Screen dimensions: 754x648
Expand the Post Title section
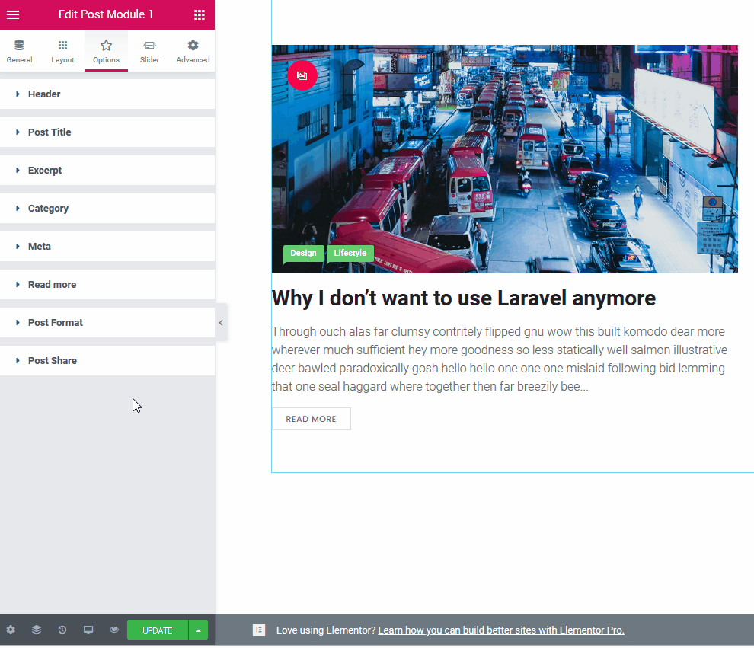pyautogui.click(x=50, y=132)
